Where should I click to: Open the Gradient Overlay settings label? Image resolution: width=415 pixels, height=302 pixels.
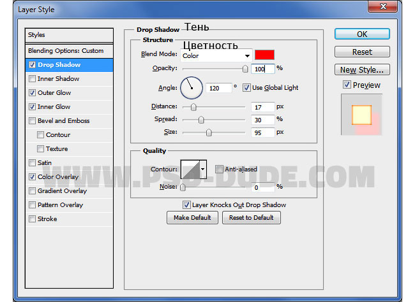point(62,191)
